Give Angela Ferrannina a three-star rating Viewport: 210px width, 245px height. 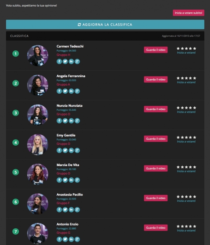pos(186,78)
